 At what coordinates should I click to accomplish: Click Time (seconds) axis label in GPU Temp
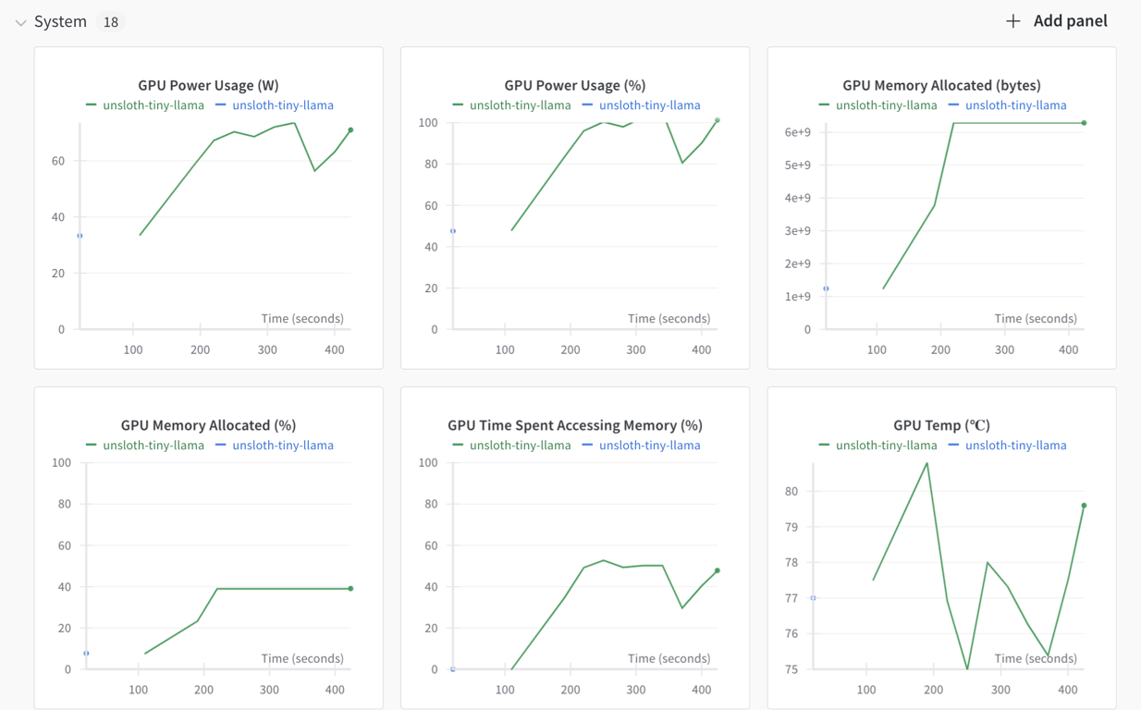[x=1036, y=659]
